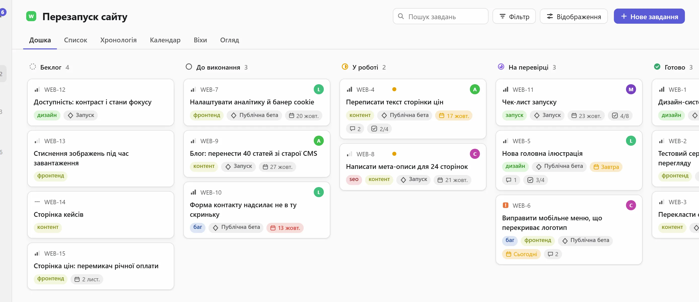Click the notification badge showing 6
Image resolution: width=699 pixels, height=302 pixels.
coord(3,12)
